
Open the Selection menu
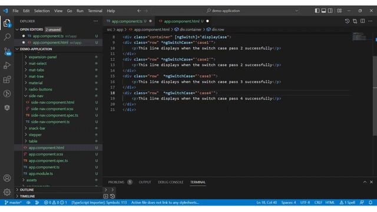(x=42, y=11)
